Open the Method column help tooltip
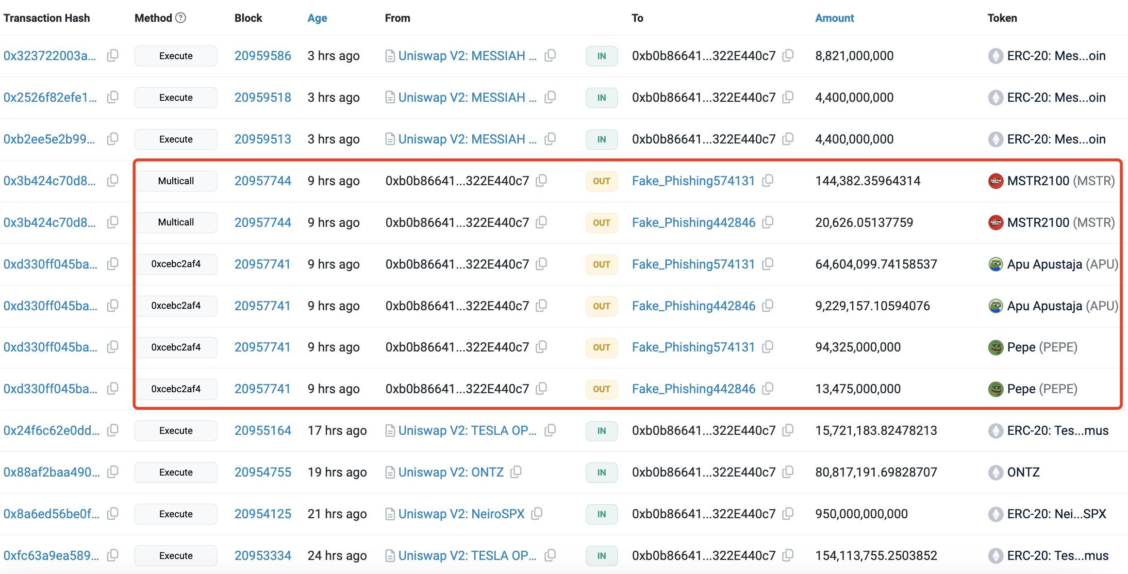 pos(182,17)
